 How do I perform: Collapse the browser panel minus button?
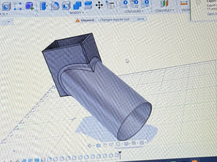[x=9, y=22]
